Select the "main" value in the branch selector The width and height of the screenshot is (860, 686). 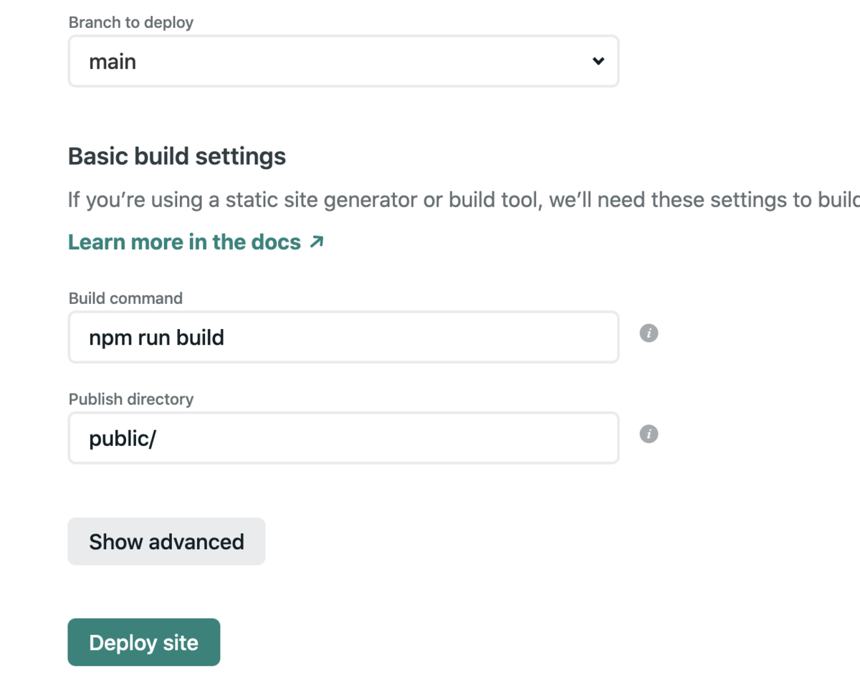pyautogui.click(x=113, y=62)
